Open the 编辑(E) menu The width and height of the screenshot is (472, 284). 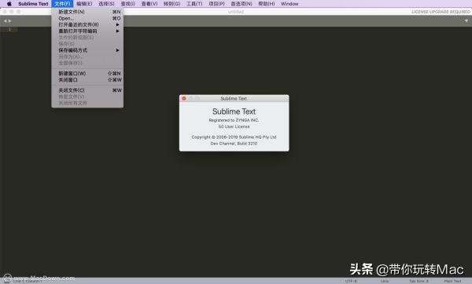click(84, 4)
